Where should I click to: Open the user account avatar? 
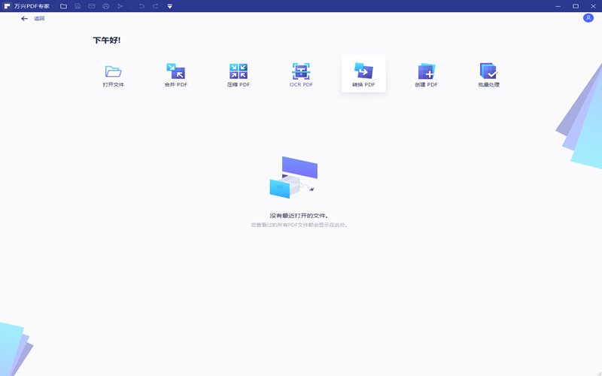click(x=588, y=18)
